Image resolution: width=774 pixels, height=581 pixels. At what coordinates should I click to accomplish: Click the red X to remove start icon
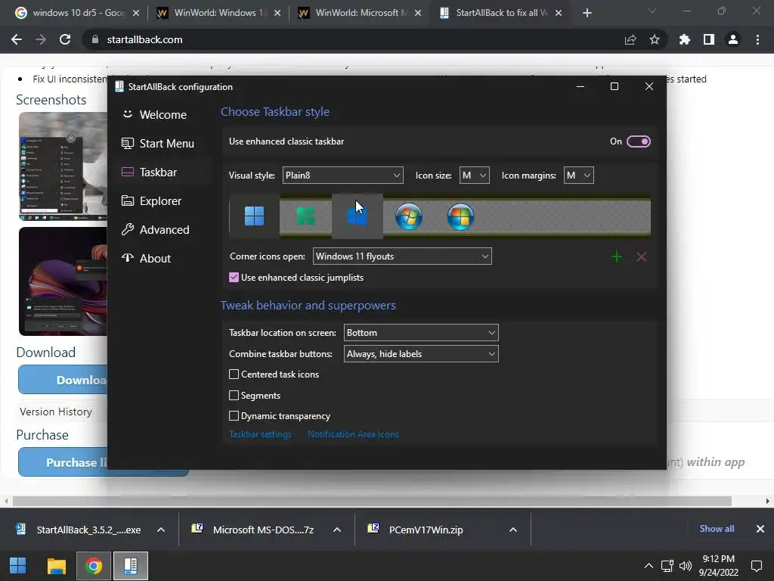[x=641, y=256]
